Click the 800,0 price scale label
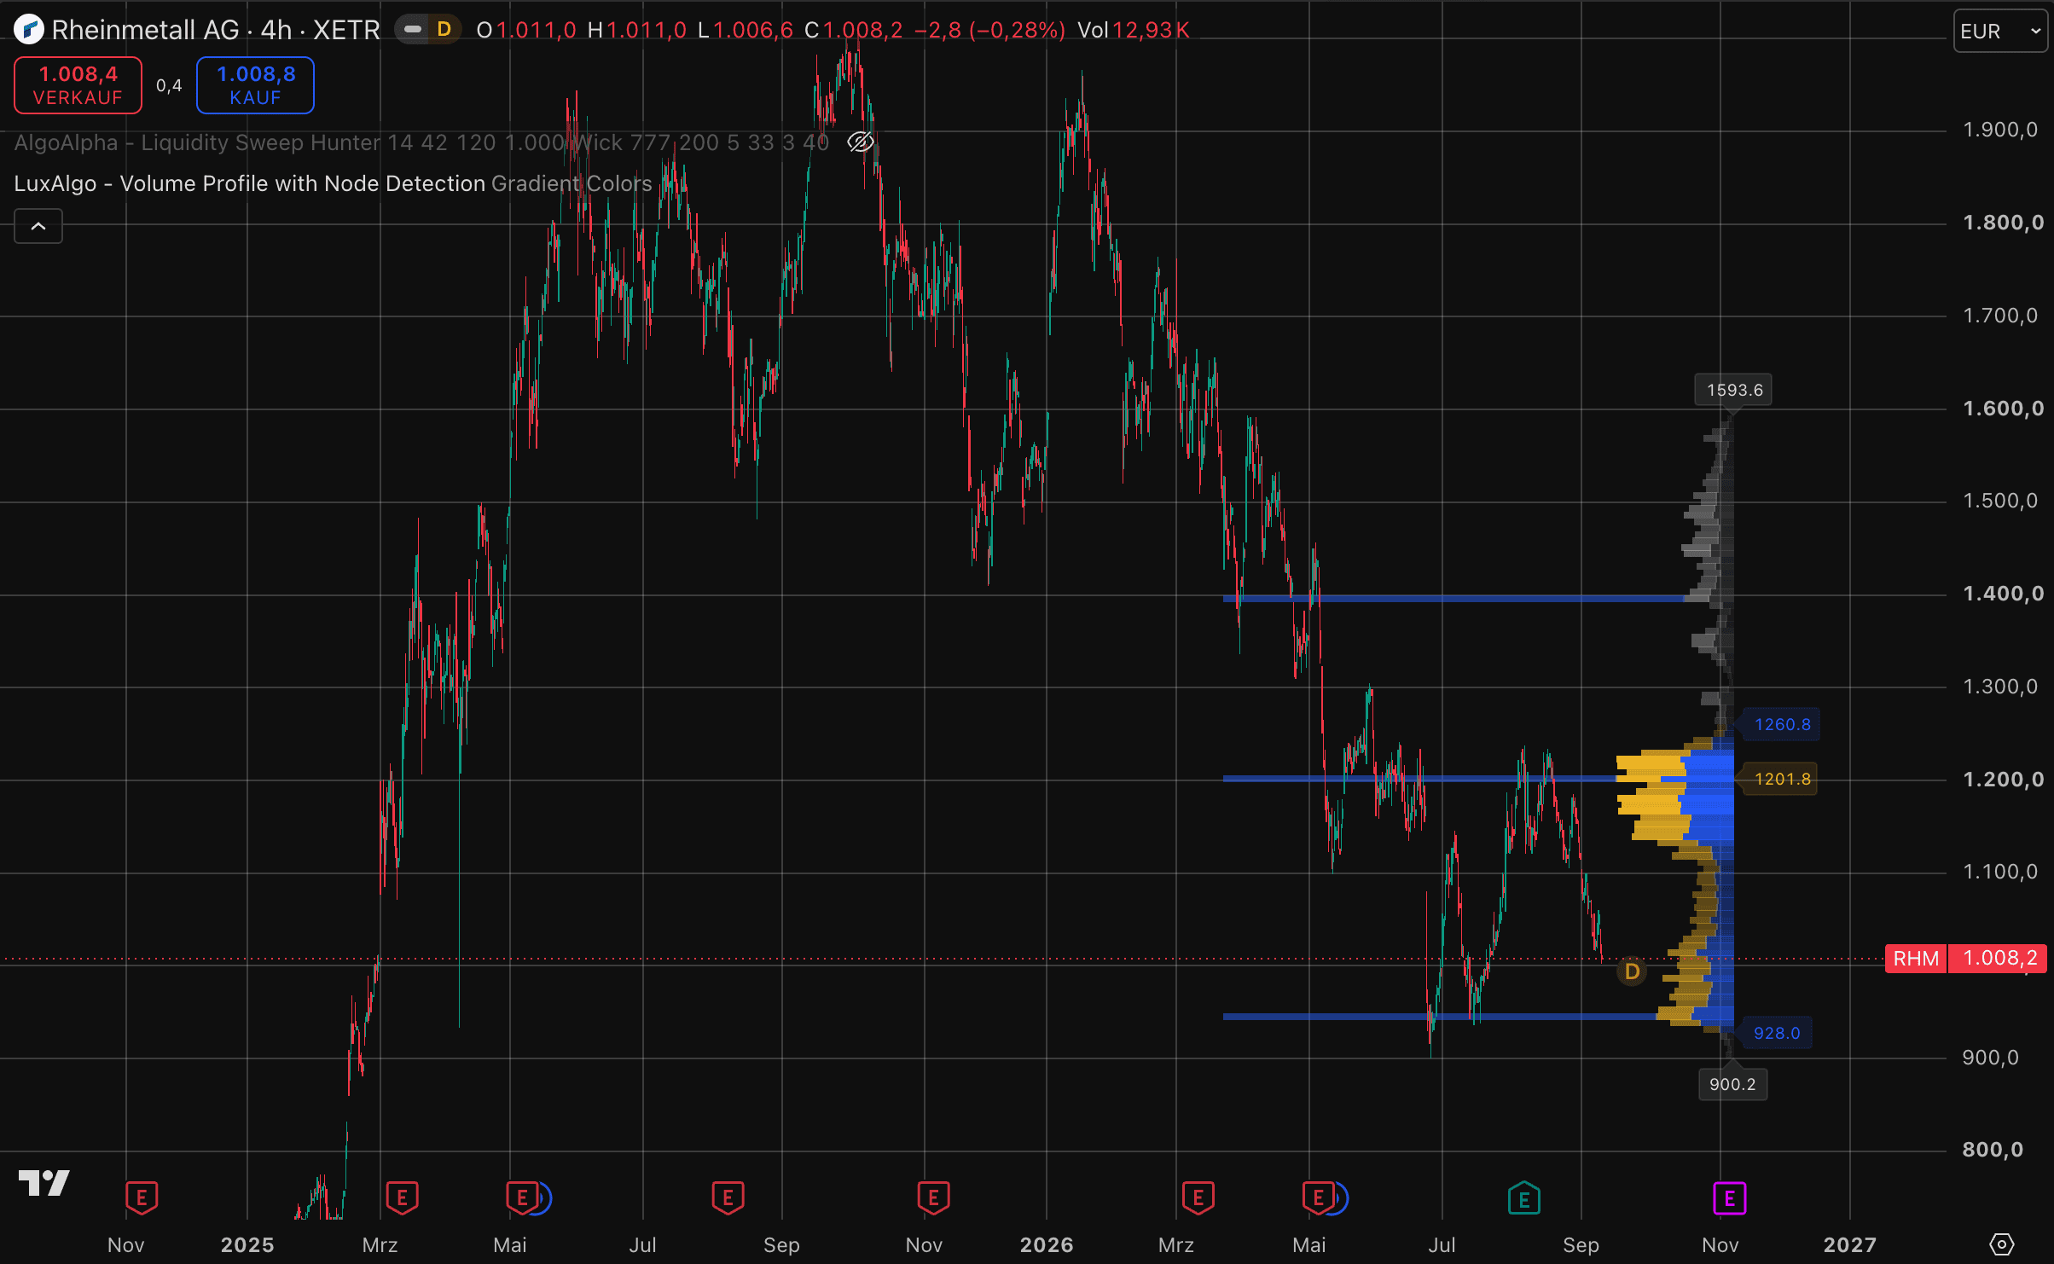 [1993, 1150]
